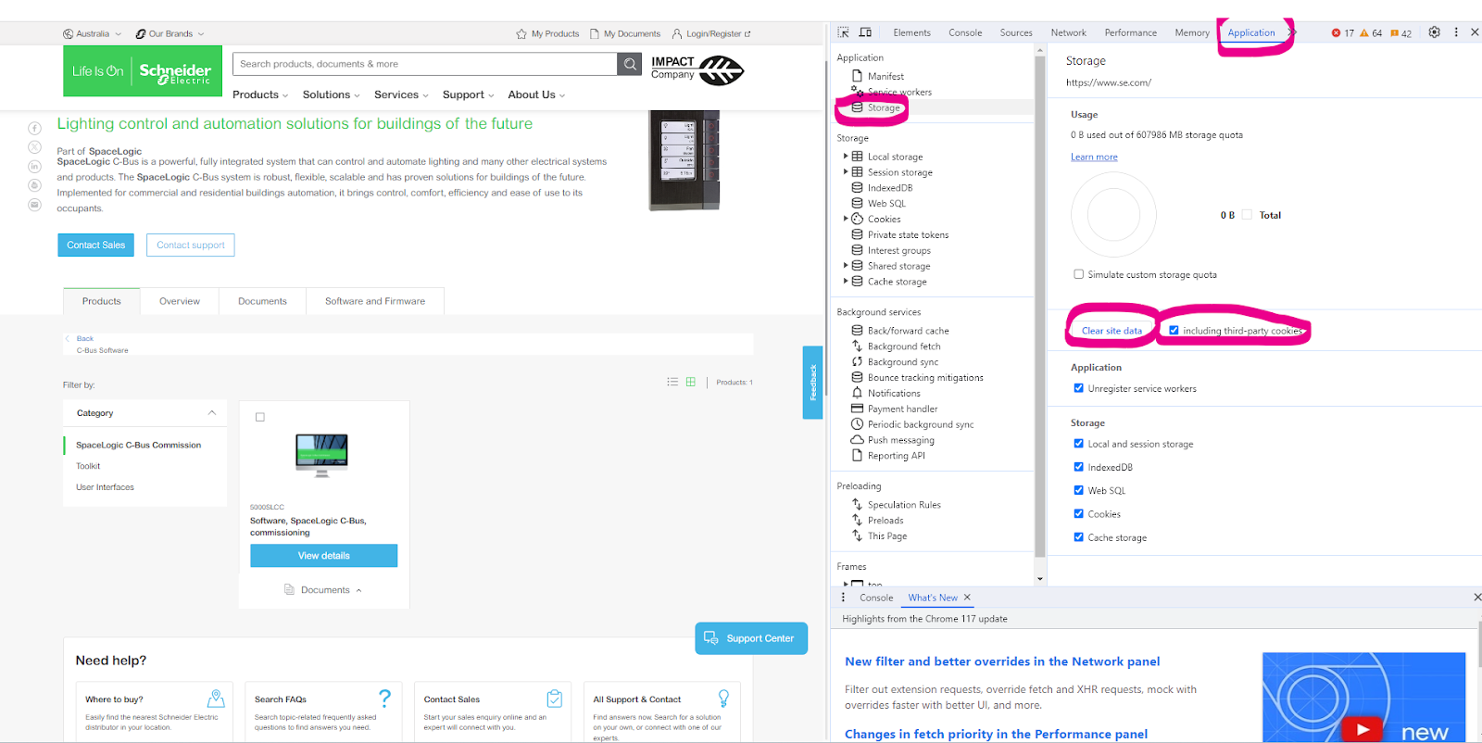Open the drawer's three-dot menu beside Console
Viewport: 1482px width, 743px height.
point(843,598)
